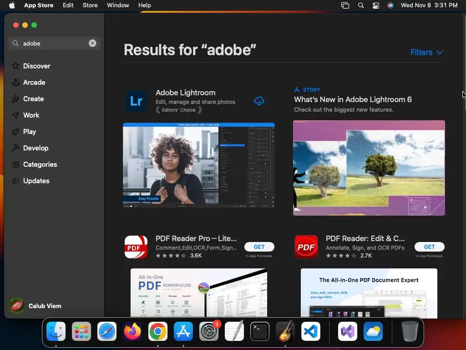Open the PDF Reader Pro – Lite title
The height and width of the screenshot is (350, 466).
(196, 238)
